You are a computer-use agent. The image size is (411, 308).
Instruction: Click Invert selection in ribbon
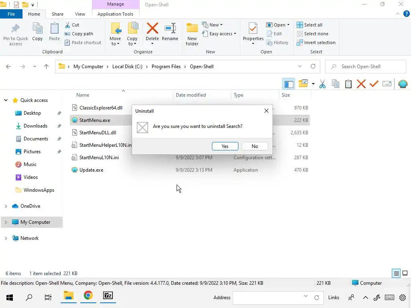316,43
